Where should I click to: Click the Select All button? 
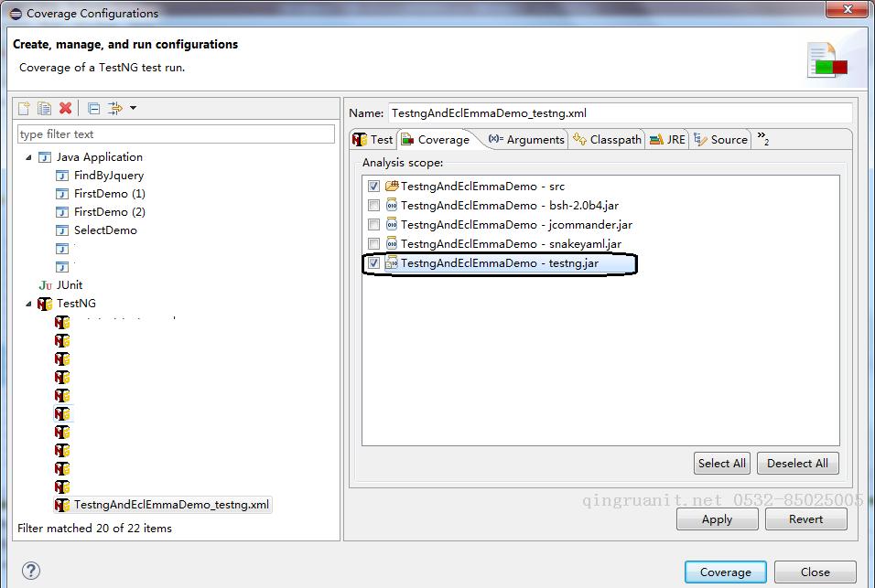[x=721, y=463]
